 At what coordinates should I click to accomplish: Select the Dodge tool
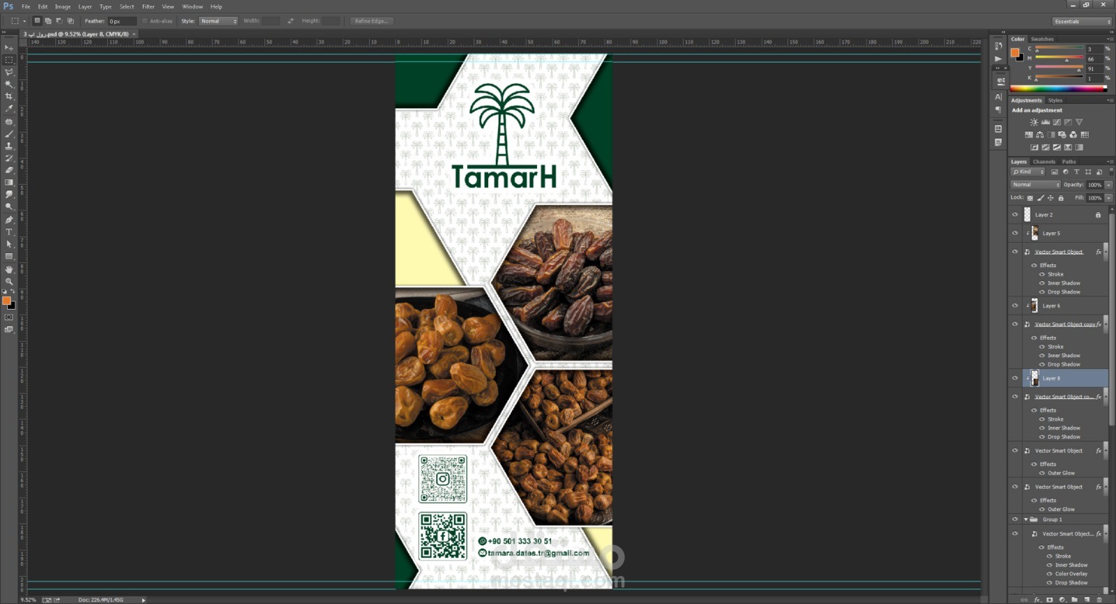[x=9, y=207]
